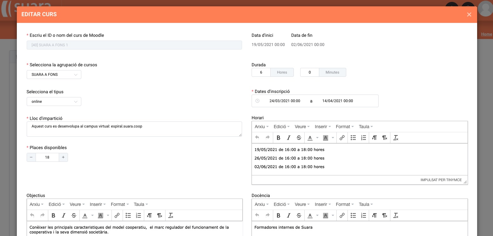Image resolution: width=493 pixels, height=236 pixels.
Task: Close the Editar Curs dialog
Action: (x=469, y=15)
